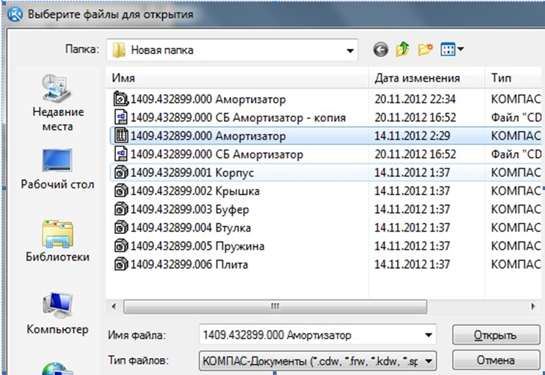545x375 pixels.
Task: Open the Библиотеки shortcut
Action: pos(58,241)
